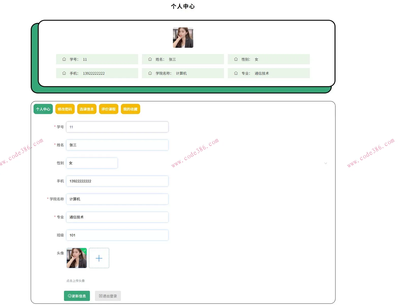Image resolution: width=400 pixels, height=305 pixels.
Task: Focus the 手机 input field
Action: tap(117, 181)
